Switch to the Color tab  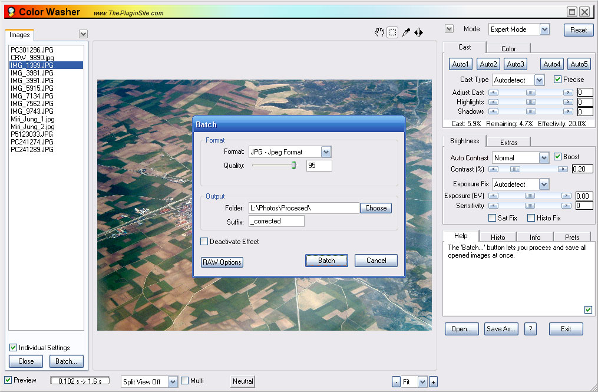(x=508, y=48)
